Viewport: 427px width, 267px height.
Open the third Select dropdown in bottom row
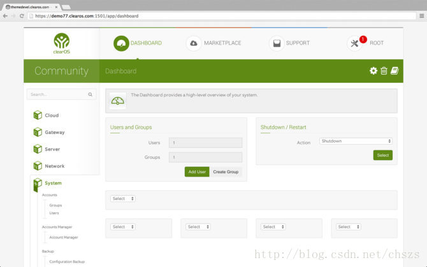coord(273,227)
